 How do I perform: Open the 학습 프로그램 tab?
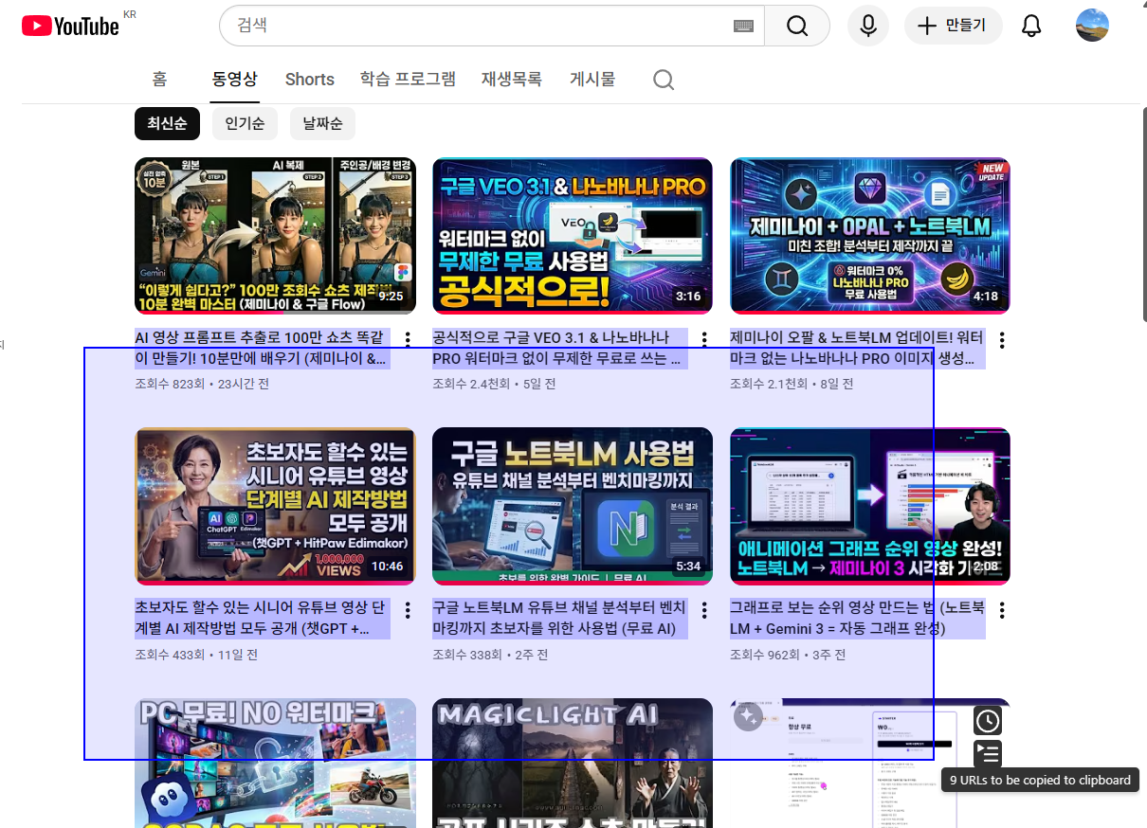408,80
